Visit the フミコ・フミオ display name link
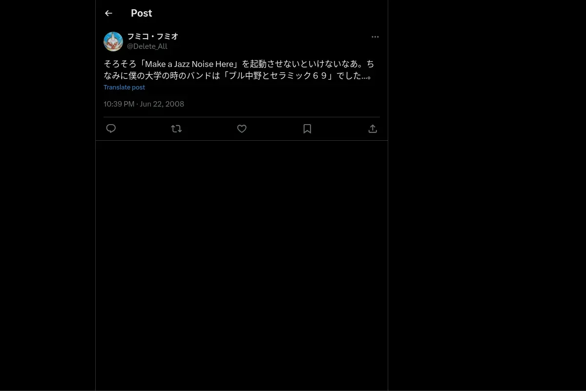This screenshot has width=586, height=391. 153,36
